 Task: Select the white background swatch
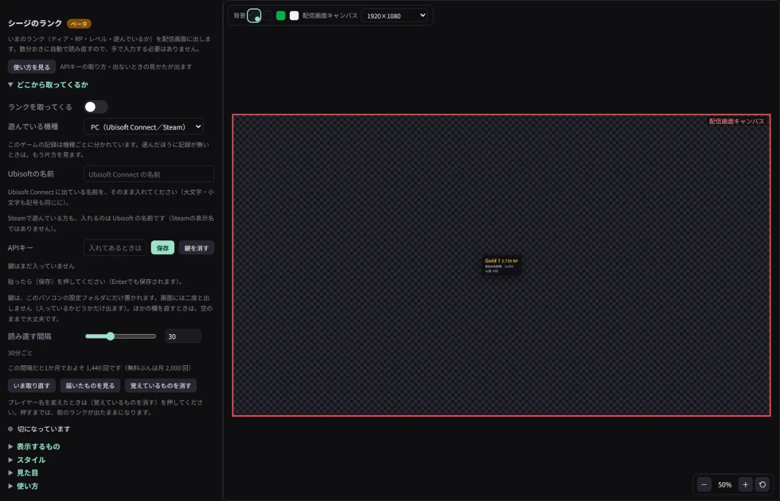(294, 16)
